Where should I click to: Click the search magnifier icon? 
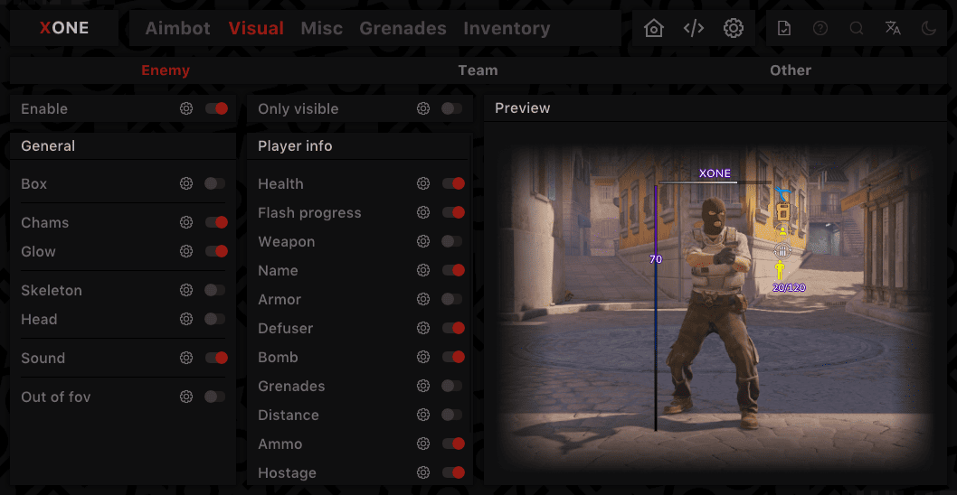click(x=857, y=29)
